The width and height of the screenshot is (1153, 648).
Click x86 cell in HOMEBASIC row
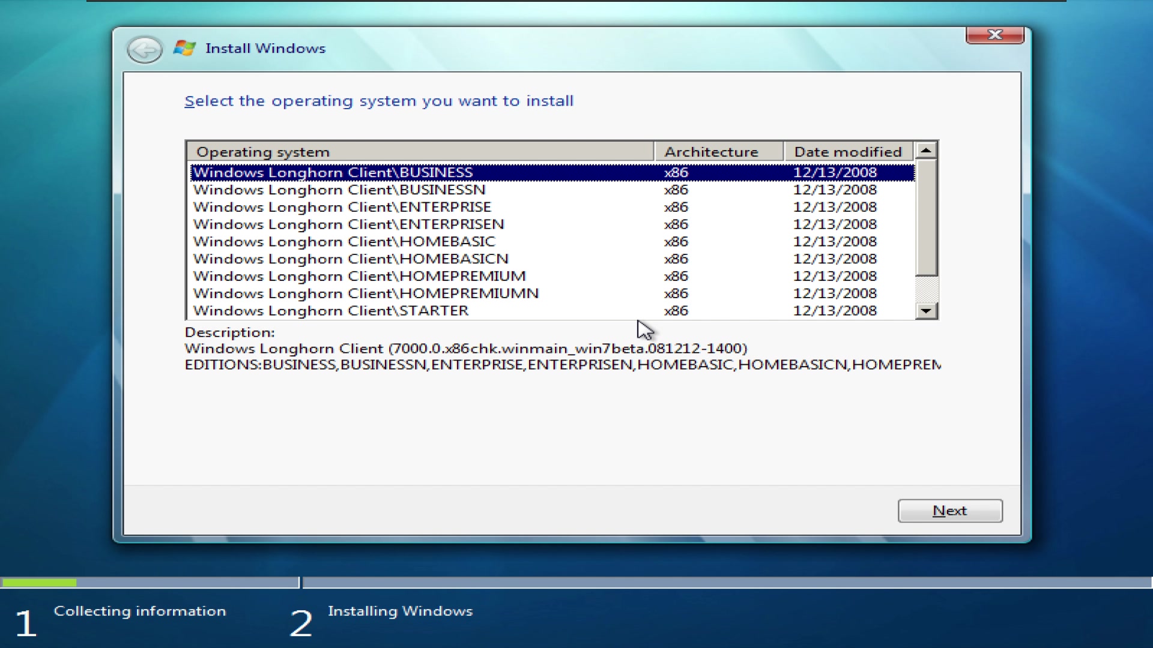point(676,242)
